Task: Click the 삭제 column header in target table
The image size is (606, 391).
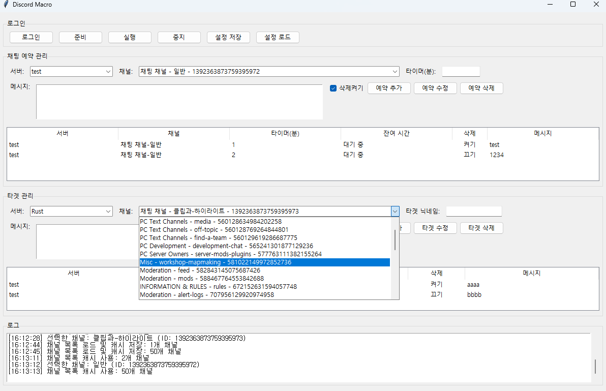Action: (x=436, y=273)
